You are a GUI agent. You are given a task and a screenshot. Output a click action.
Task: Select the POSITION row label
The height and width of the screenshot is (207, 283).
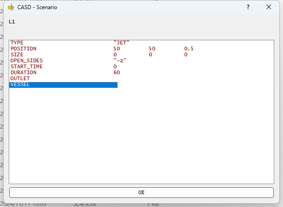pyautogui.click(x=23, y=49)
